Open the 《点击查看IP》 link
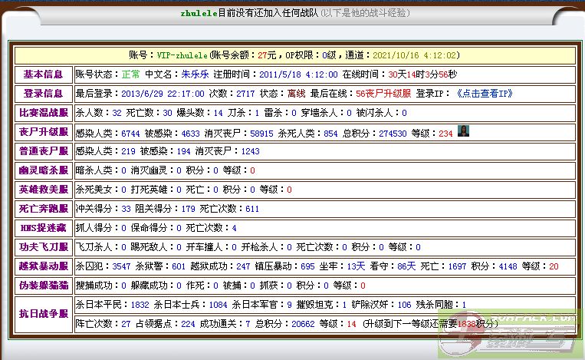The image size is (585, 360). click(x=484, y=94)
